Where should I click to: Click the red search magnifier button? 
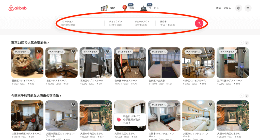pyautogui.click(x=199, y=24)
